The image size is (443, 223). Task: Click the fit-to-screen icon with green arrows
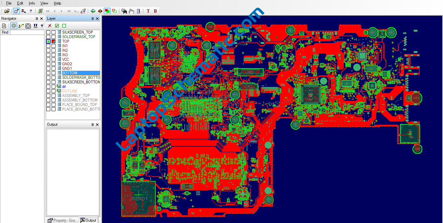tap(93, 11)
